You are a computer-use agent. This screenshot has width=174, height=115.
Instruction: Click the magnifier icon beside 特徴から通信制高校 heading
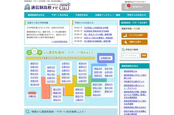point(28,112)
